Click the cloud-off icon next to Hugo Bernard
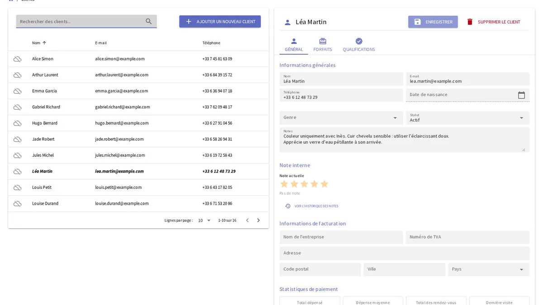This screenshot has width=543, height=305. (17, 123)
